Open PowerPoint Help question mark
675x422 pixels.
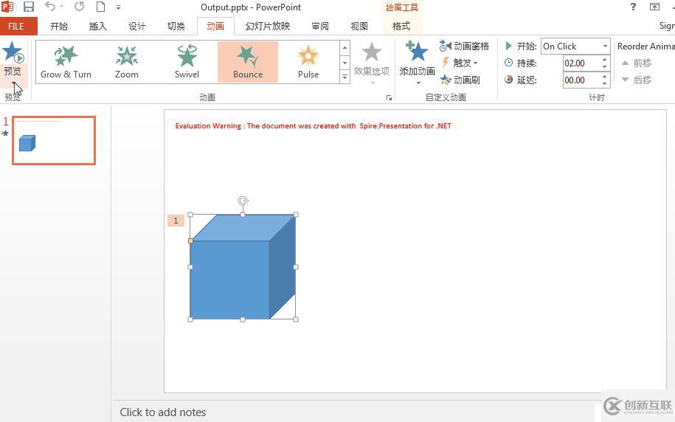coord(633,7)
